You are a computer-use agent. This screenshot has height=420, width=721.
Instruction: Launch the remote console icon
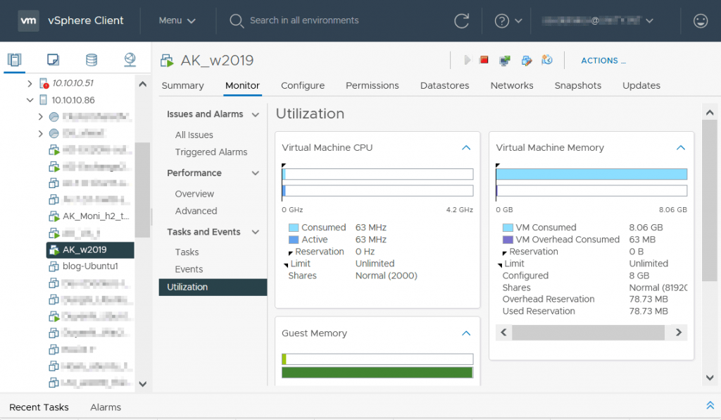click(504, 61)
